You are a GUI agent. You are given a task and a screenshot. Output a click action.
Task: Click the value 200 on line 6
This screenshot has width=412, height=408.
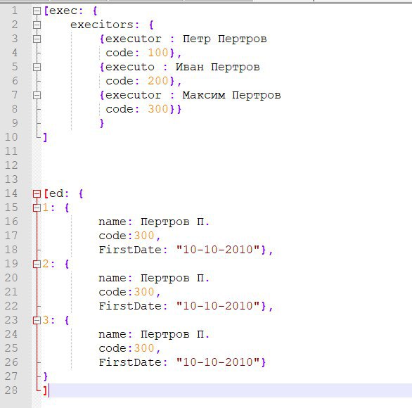click(158, 81)
